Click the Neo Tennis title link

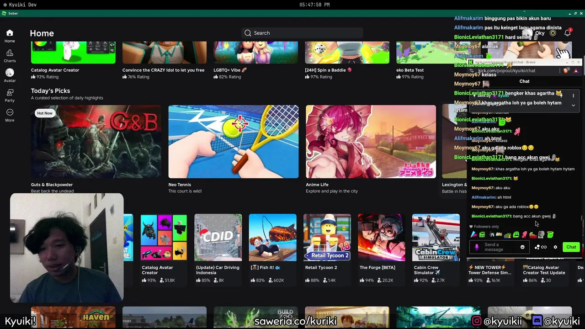(180, 185)
